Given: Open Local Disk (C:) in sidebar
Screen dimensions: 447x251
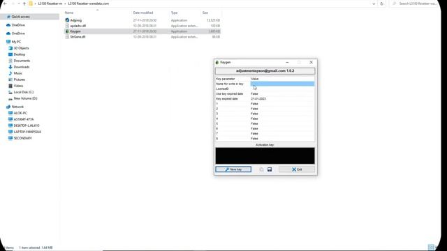Looking at the screenshot, I should pyautogui.click(x=23, y=92).
